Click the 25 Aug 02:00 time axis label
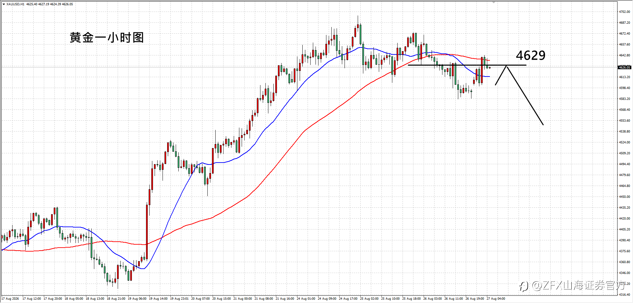Viewport: 633px width, 303px height. [369, 299]
